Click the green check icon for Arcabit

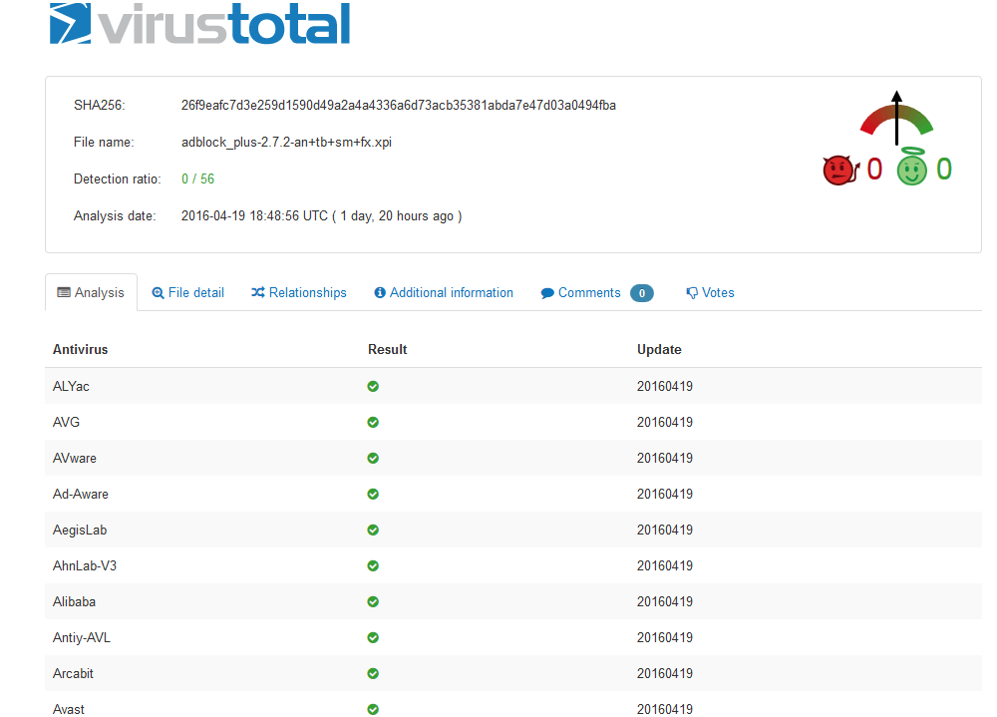[373, 674]
